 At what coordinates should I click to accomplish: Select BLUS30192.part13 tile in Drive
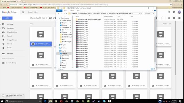tap(41, 78)
